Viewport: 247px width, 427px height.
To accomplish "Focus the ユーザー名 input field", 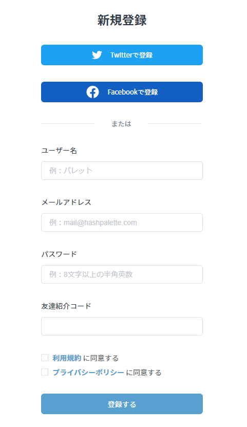I will click(122, 171).
